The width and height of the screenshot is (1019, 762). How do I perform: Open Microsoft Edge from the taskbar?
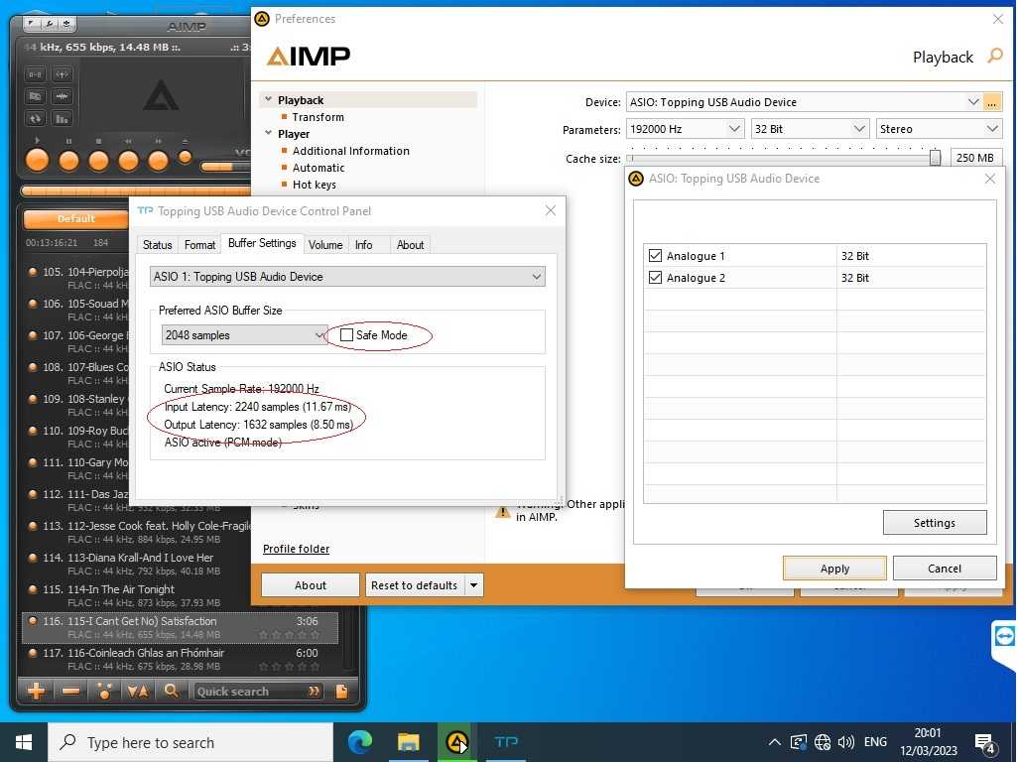(359, 742)
